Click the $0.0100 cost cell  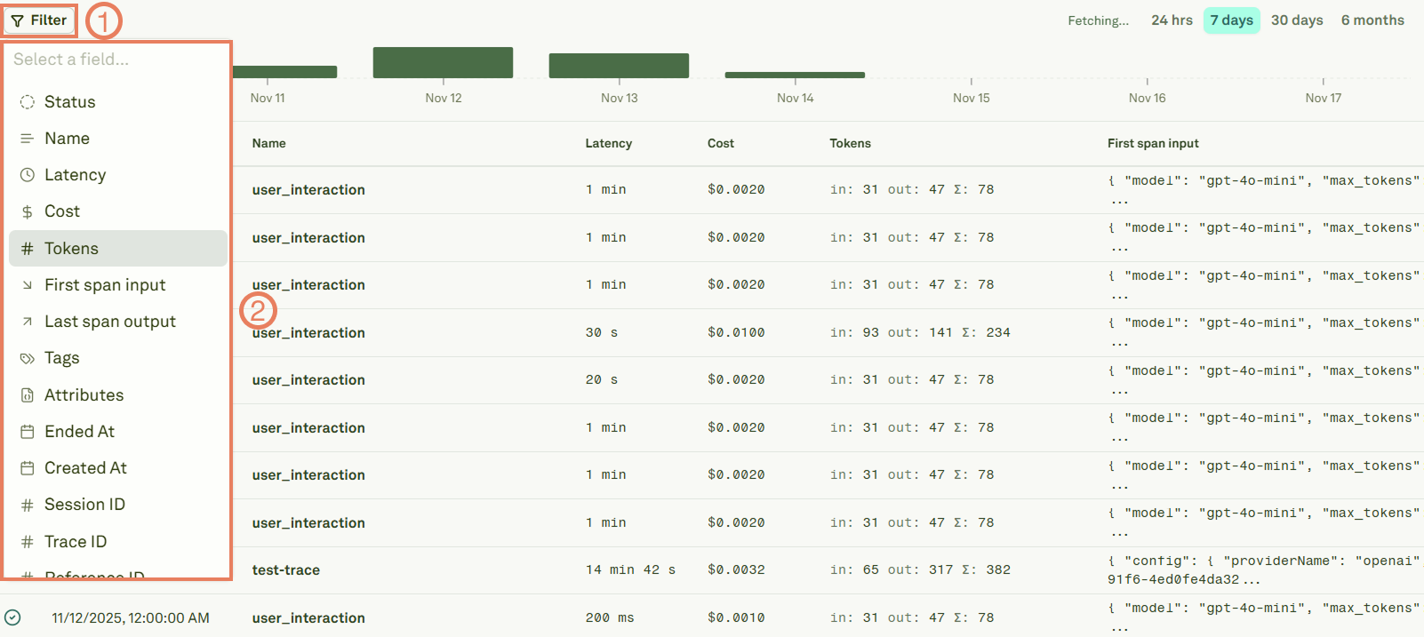(736, 332)
